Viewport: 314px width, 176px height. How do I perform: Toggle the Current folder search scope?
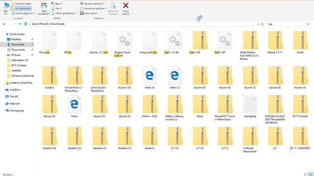point(21,3)
